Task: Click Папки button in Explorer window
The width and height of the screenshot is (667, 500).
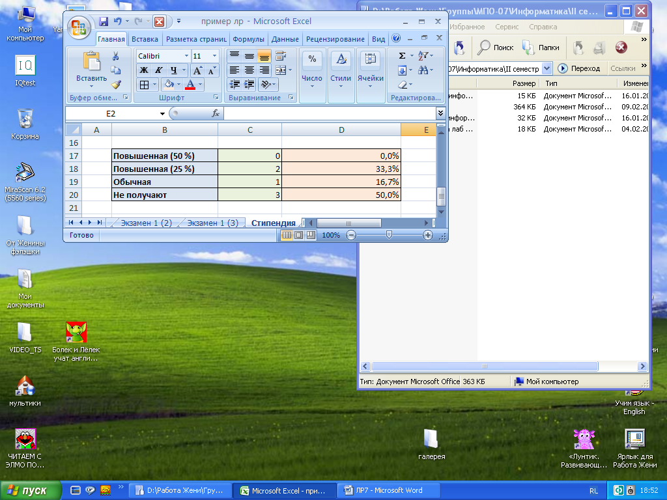Action: pyautogui.click(x=541, y=48)
